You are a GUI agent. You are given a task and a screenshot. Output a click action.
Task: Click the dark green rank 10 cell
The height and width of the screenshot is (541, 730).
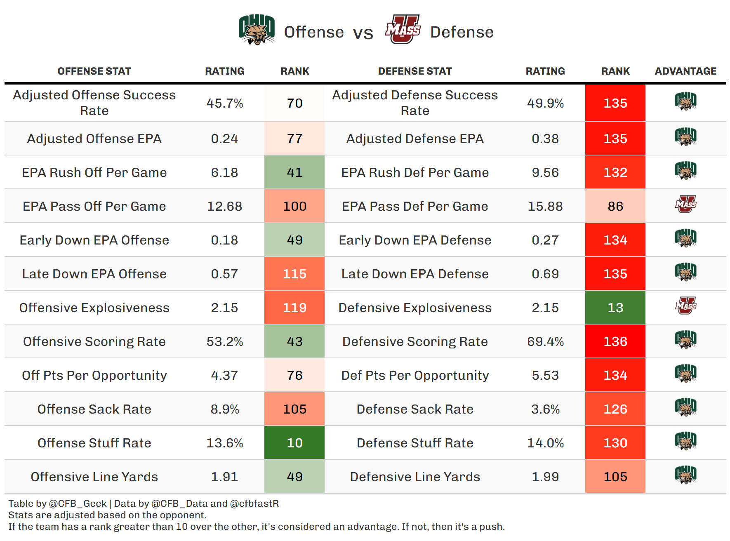pyautogui.click(x=294, y=443)
